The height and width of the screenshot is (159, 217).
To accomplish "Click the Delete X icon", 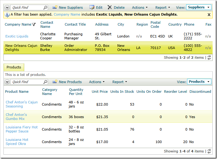I will click(x=110, y=7).
